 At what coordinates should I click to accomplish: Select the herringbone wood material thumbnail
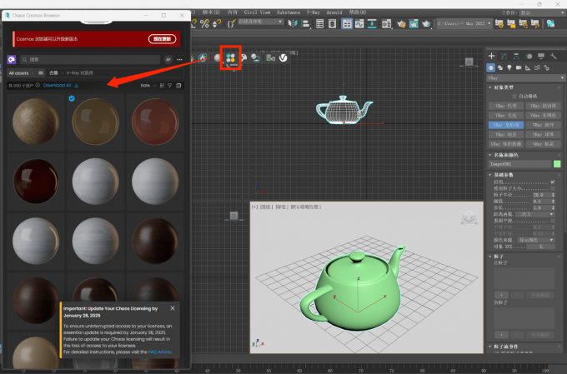[x=35, y=122]
